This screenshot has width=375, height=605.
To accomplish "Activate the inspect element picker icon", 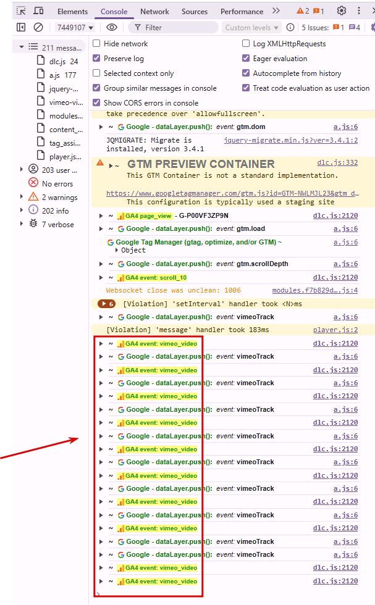I will 21,11.
